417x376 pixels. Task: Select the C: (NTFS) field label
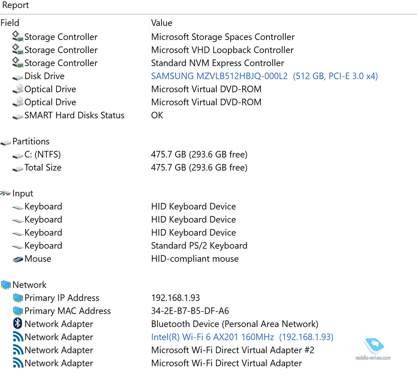click(x=42, y=154)
